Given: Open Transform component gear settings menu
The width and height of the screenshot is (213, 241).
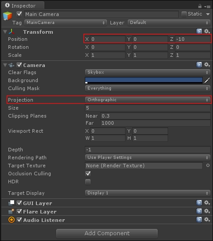Looking at the screenshot, I should pos(207,32).
